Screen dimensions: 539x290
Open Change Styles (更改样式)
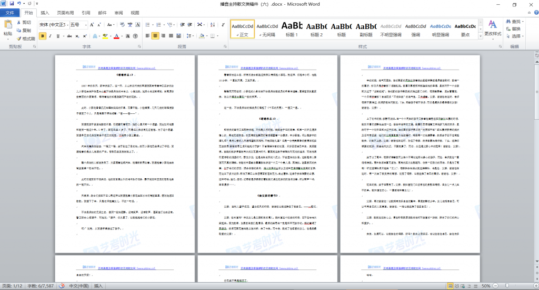tap(492, 27)
